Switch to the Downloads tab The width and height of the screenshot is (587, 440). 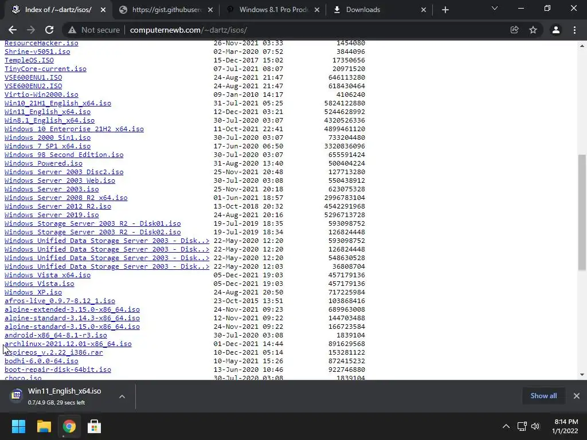378,10
